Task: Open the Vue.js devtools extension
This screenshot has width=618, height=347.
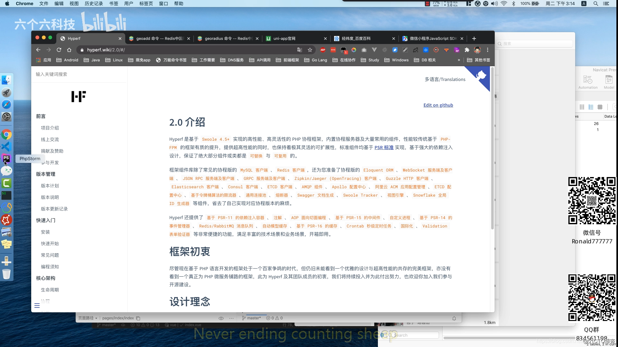Action: [374, 50]
